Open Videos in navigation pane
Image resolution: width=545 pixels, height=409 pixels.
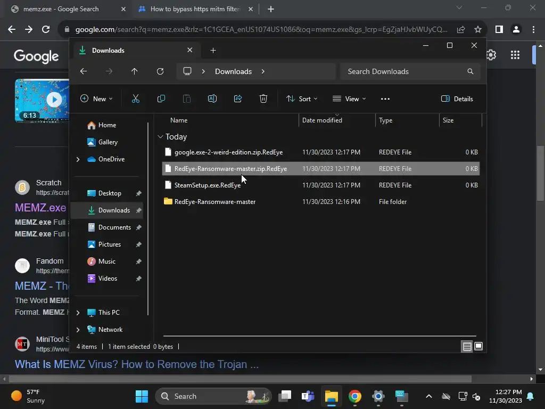coord(108,279)
